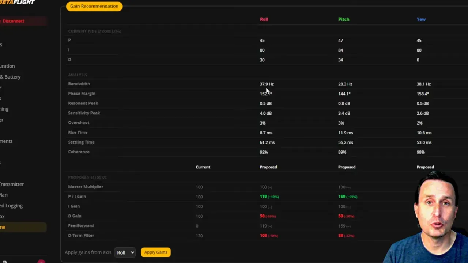
Task: Click the Roll coherence value 92%
Action: pyautogui.click(x=264, y=152)
